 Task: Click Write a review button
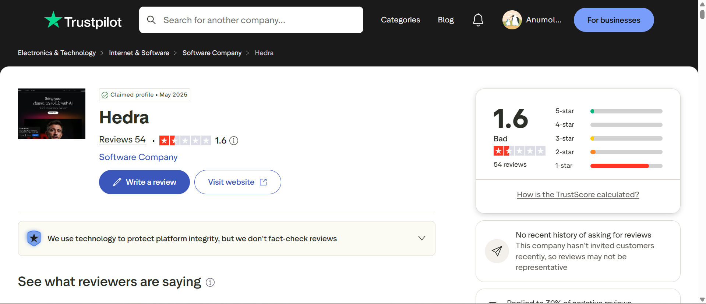pyautogui.click(x=144, y=182)
